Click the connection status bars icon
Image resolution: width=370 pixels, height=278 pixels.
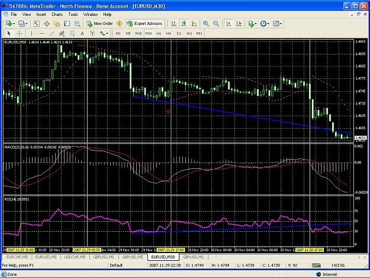[x=316, y=265]
